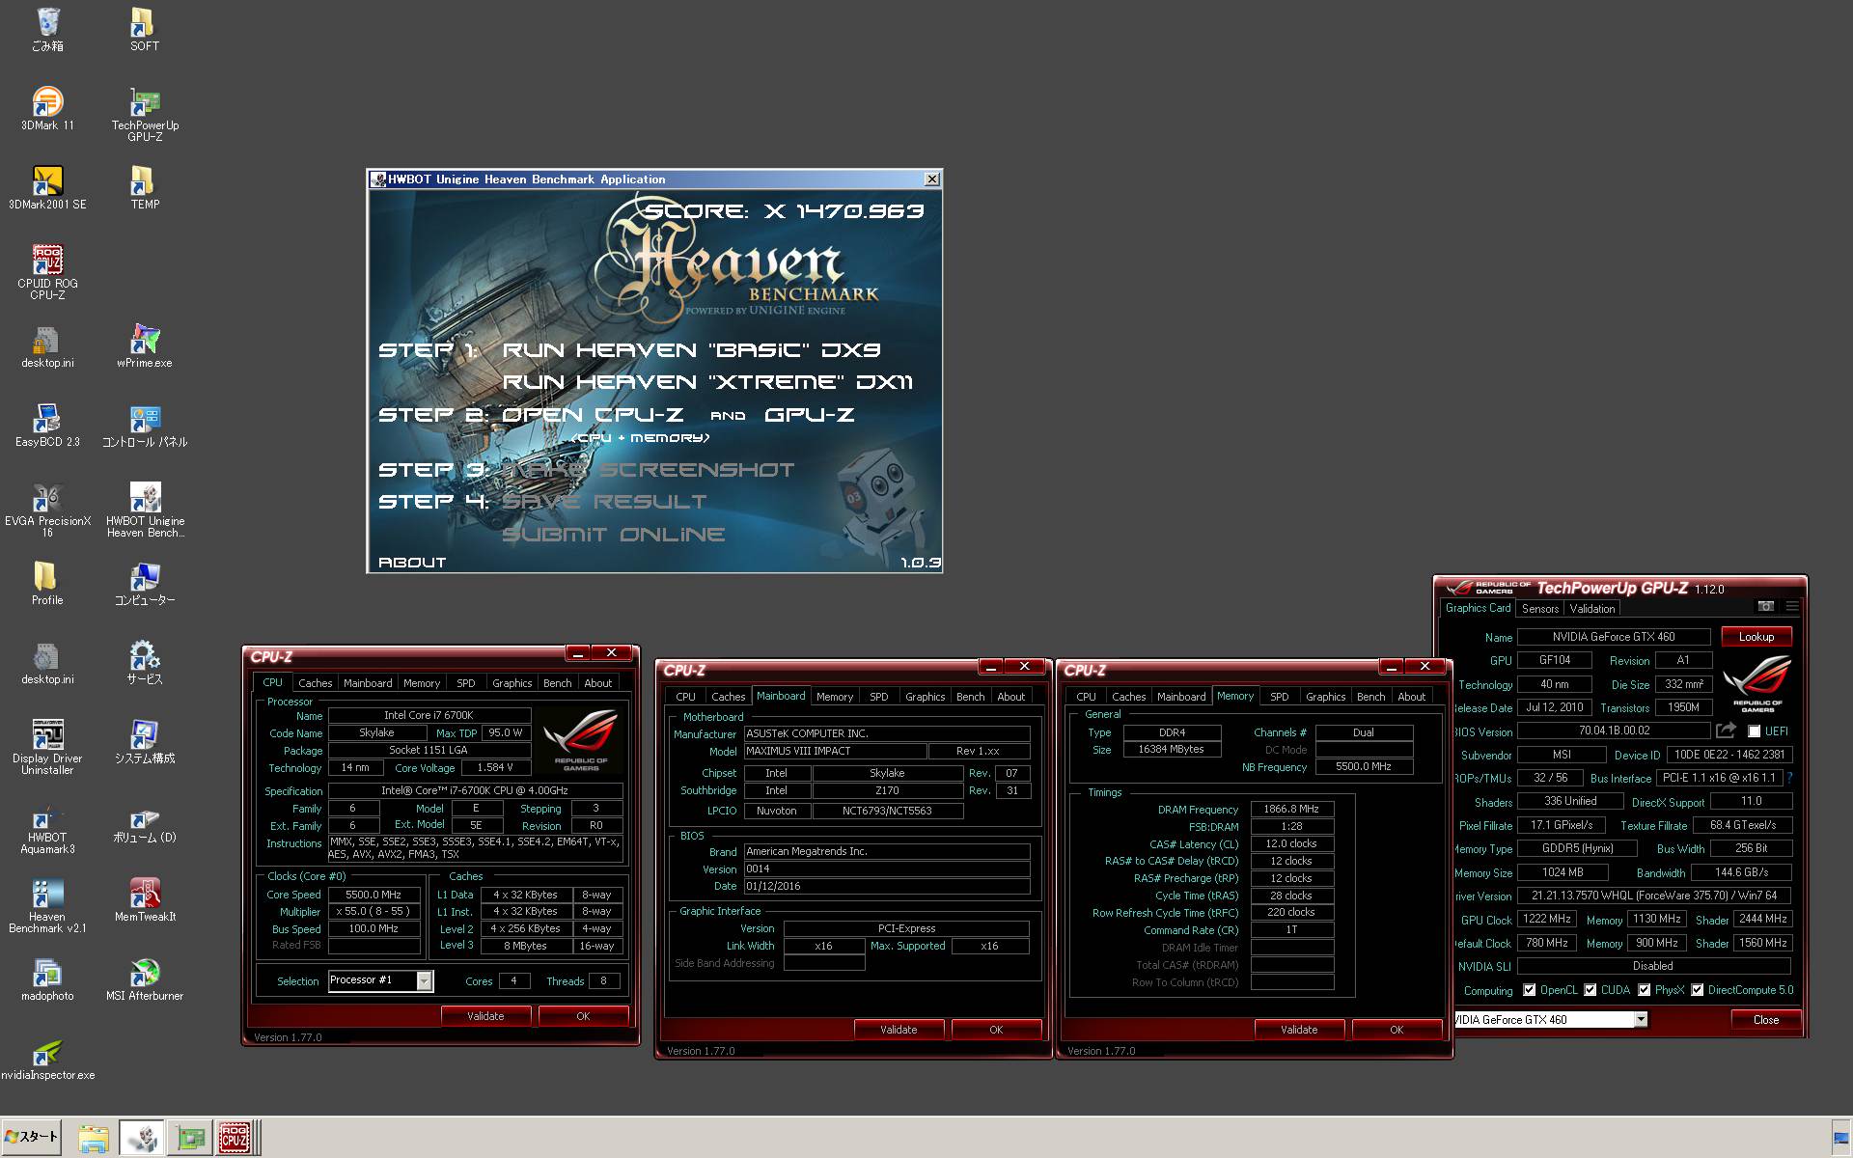The image size is (1853, 1158).
Task: Select the madophoto desktop icon
Action: point(47,979)
